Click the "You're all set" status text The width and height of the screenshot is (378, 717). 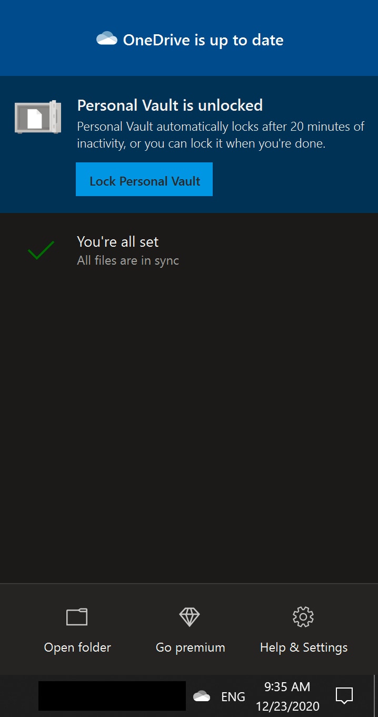[117, 241]
